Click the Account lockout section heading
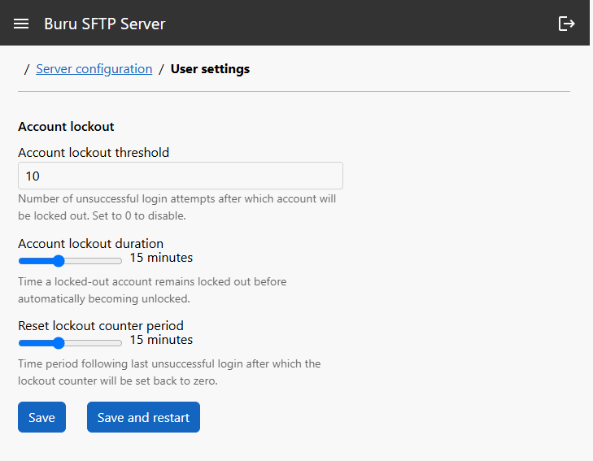The image size is (593, 461). coord(66,127)
